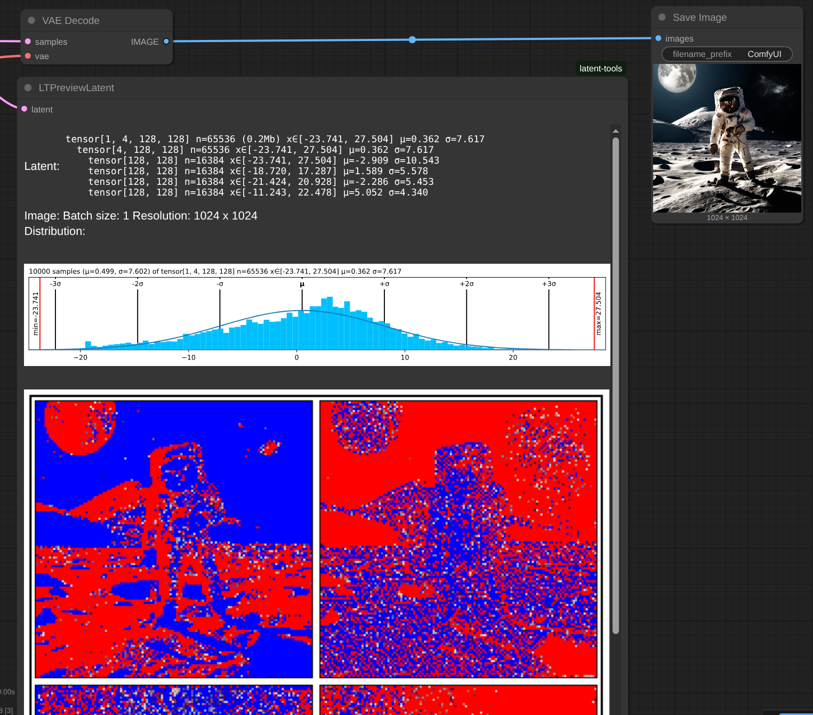The image size is (813, 715).
Task: Click the '10000 samples' histogram title
Action: tap(215, 271)
